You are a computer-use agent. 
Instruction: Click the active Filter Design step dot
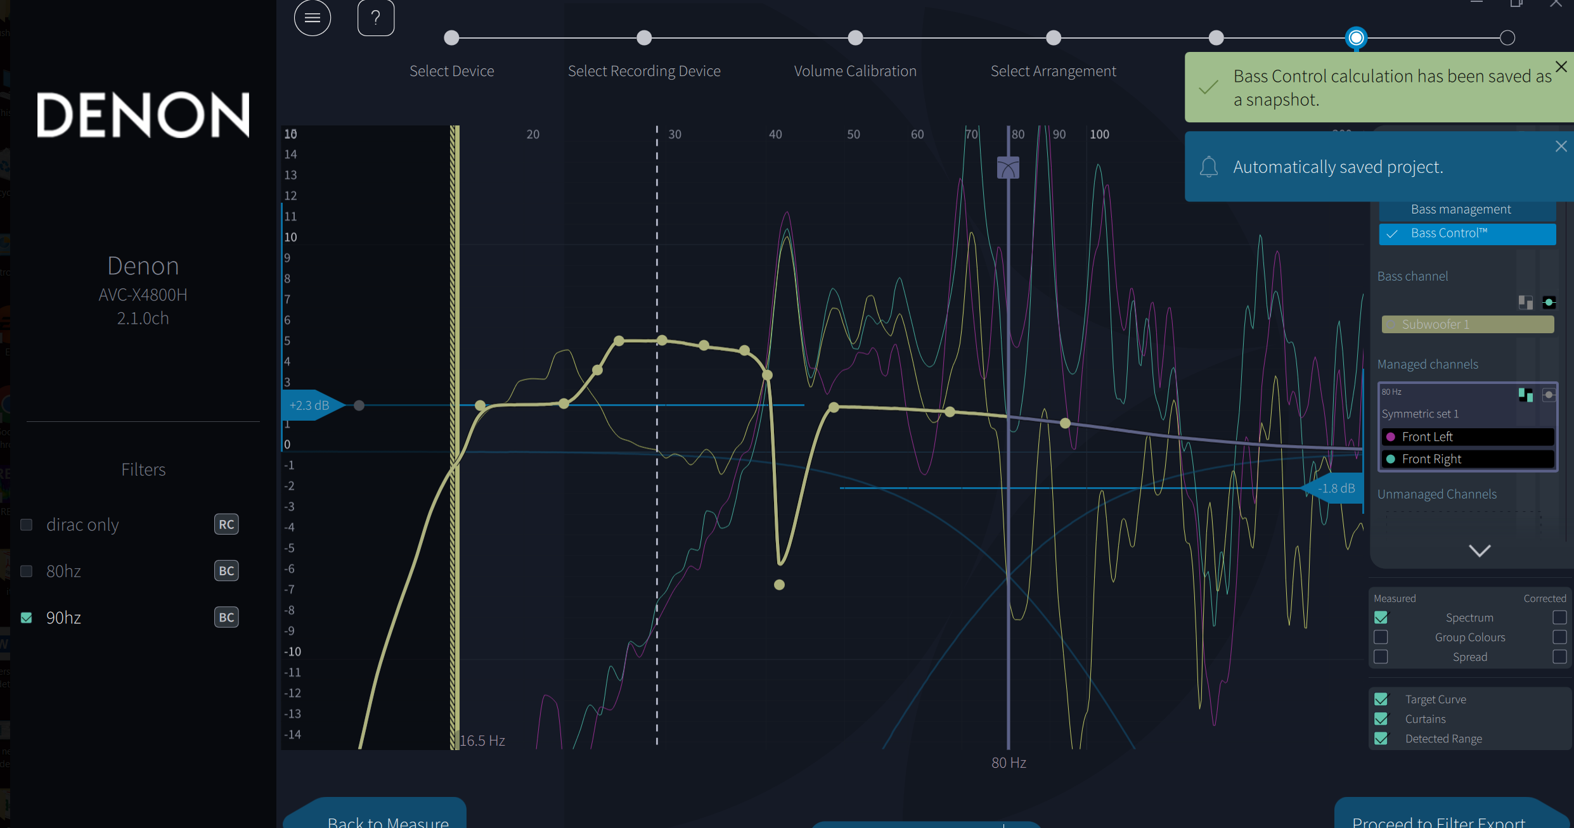coord(1356,38)
